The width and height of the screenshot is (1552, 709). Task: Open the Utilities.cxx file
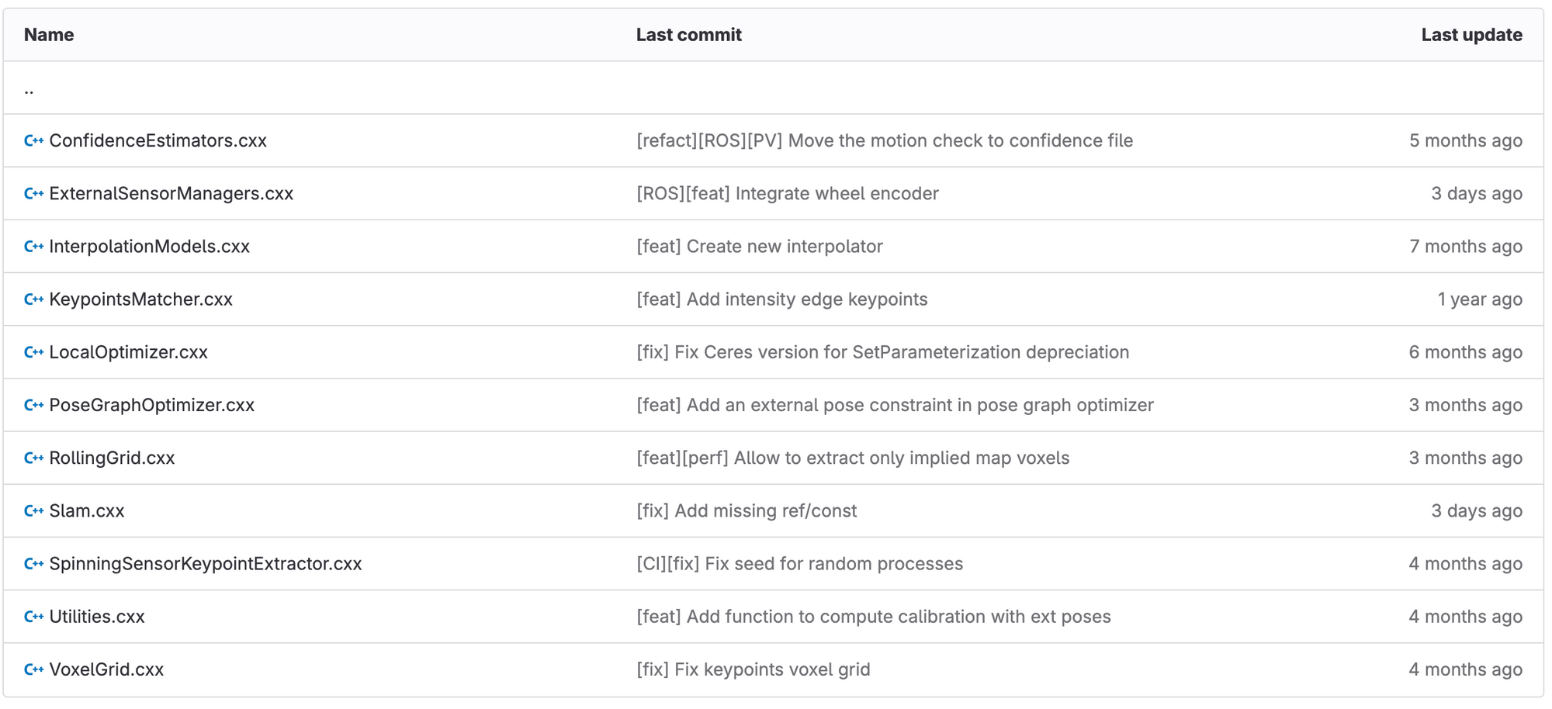[96, 616]
